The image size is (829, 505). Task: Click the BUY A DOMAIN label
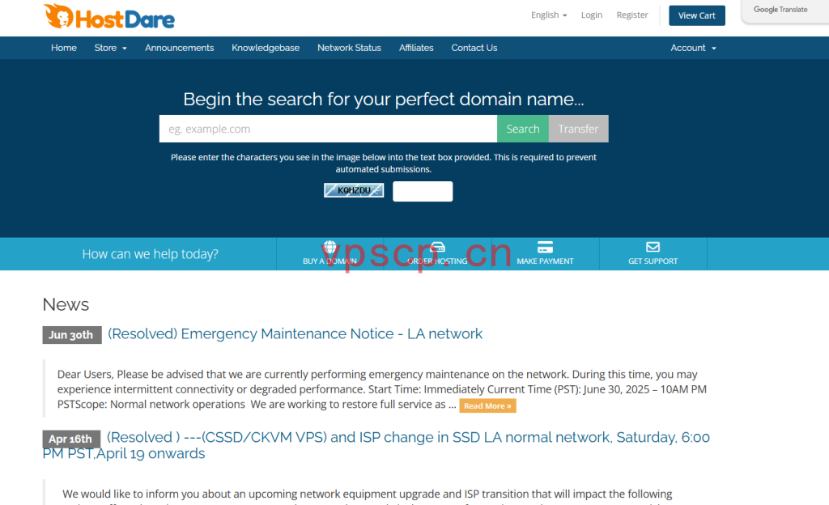click(330, 261)
